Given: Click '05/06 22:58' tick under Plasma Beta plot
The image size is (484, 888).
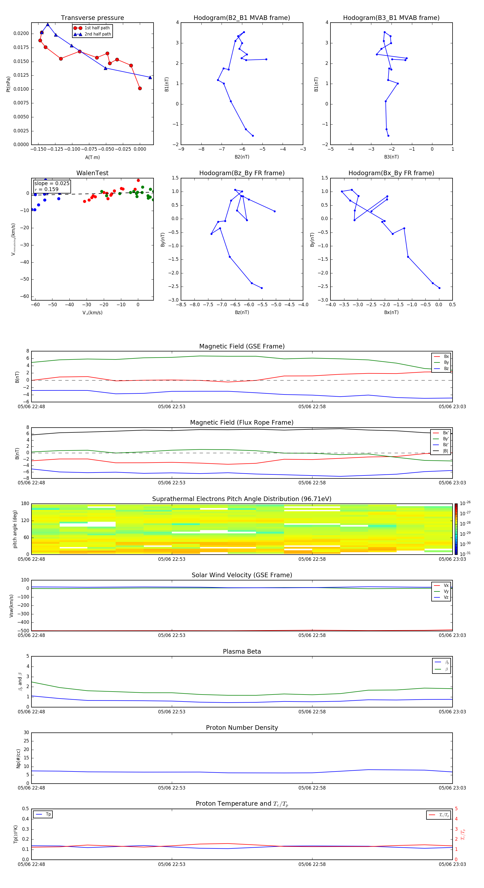Looking at the screenshot, I should [312, 712].
